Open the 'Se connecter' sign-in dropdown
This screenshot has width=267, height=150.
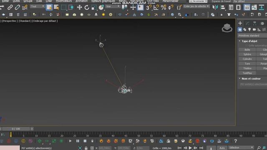pyautogui.click(x=198, y=1)
